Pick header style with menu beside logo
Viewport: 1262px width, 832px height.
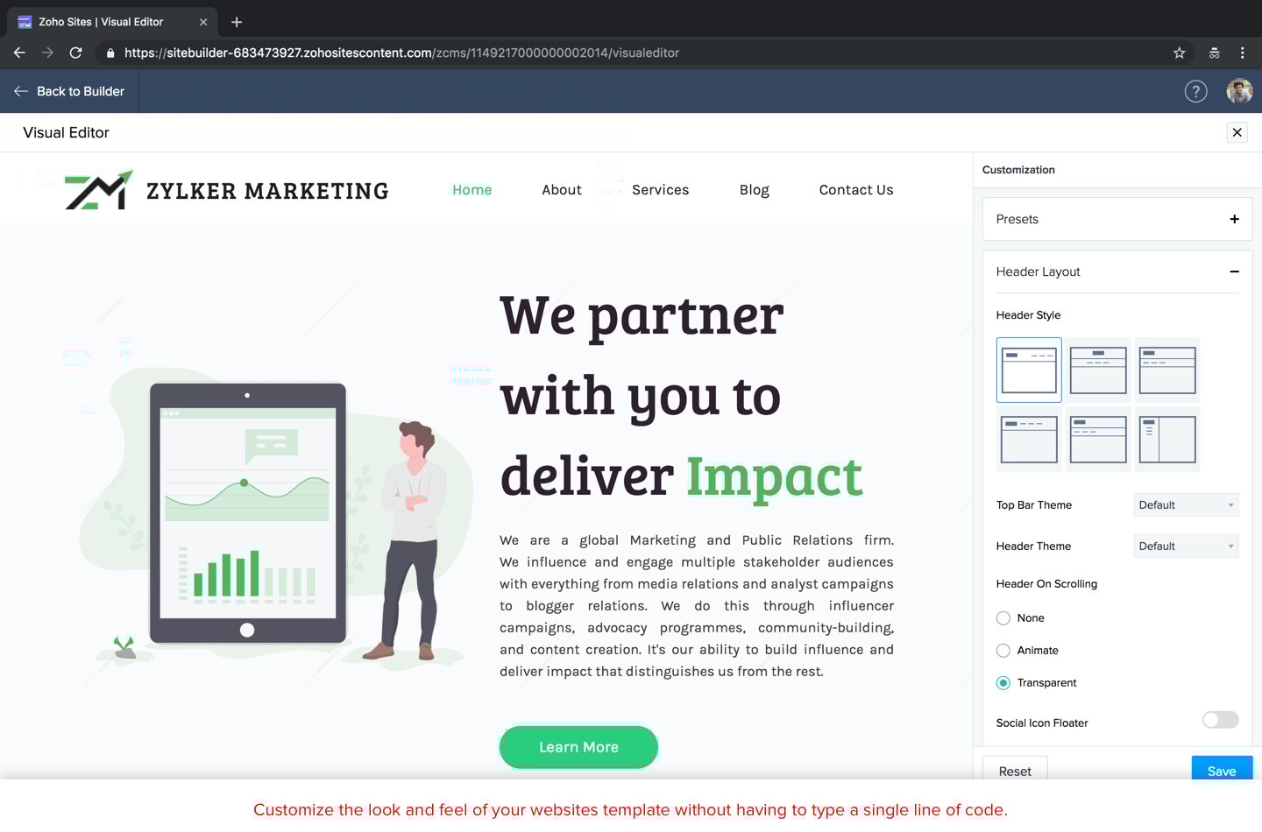1029,440
